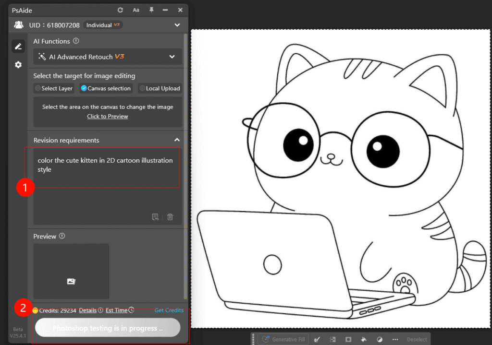492x345 pixels.
Task: Expand the UID account dropdown
Action: point(177,24)
